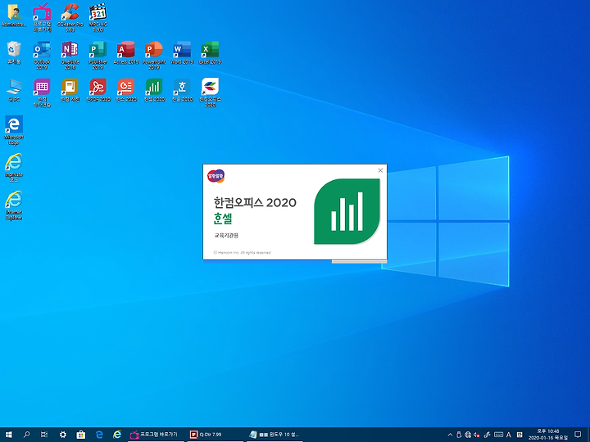
Task: Click the muted volume tray icon
Action: (477, 435)
